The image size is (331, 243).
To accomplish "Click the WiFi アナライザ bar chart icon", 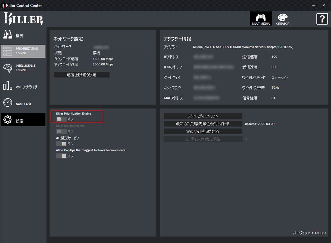I will [x=8, y=85].
